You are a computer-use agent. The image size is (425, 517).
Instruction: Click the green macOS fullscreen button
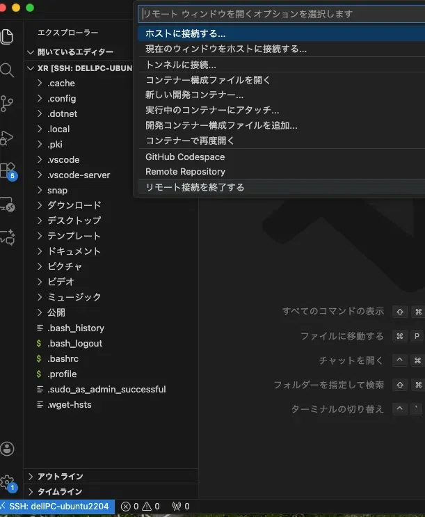coord(30,8)
